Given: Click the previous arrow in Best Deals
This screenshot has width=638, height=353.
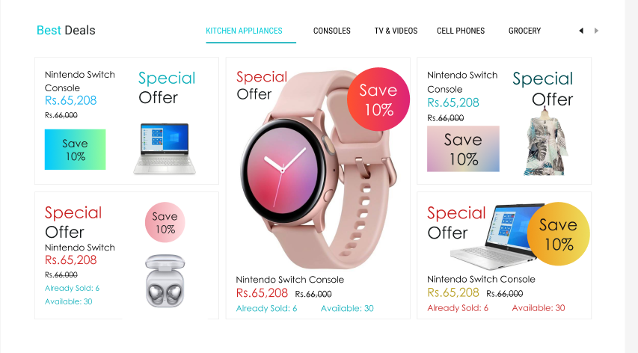Looking at the screenshot, I should (x=581, y=31).
